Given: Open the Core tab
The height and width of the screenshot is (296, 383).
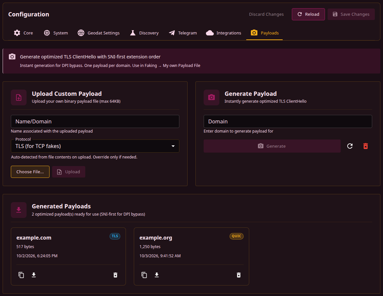Looking at the screenshot, I should point(23,33).
